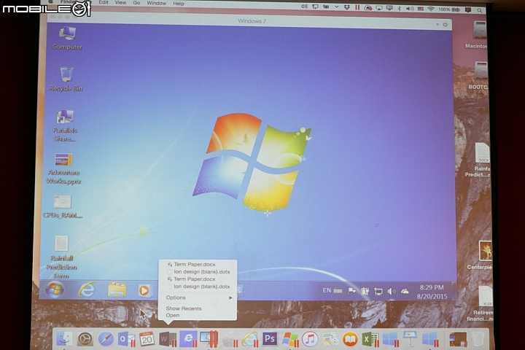This screenshot has height=350, width=525.
Task: Expand the Options submenu arrow
Action: pyautogui.click(x=230, y=297)
